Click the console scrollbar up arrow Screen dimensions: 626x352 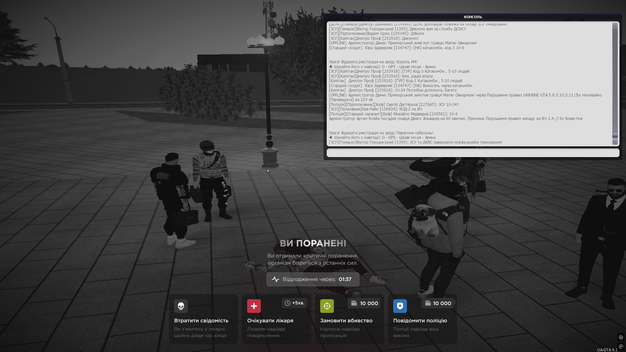[x=615, y=25]
